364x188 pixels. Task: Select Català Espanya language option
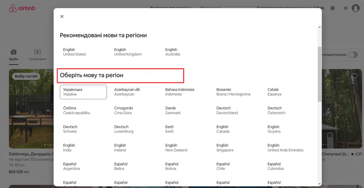[274, 92]
